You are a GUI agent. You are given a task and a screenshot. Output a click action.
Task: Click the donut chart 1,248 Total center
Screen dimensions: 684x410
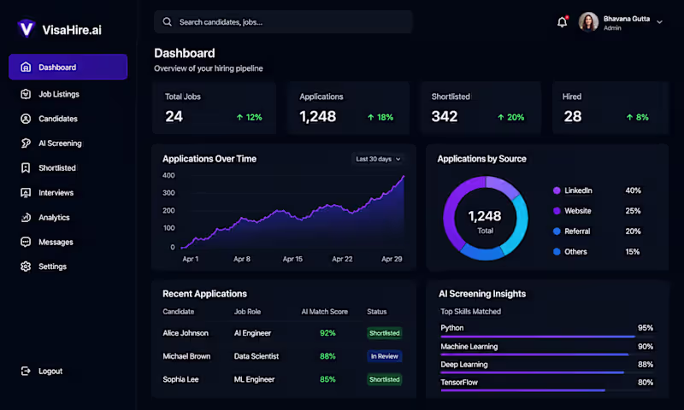tap(485, 221)
